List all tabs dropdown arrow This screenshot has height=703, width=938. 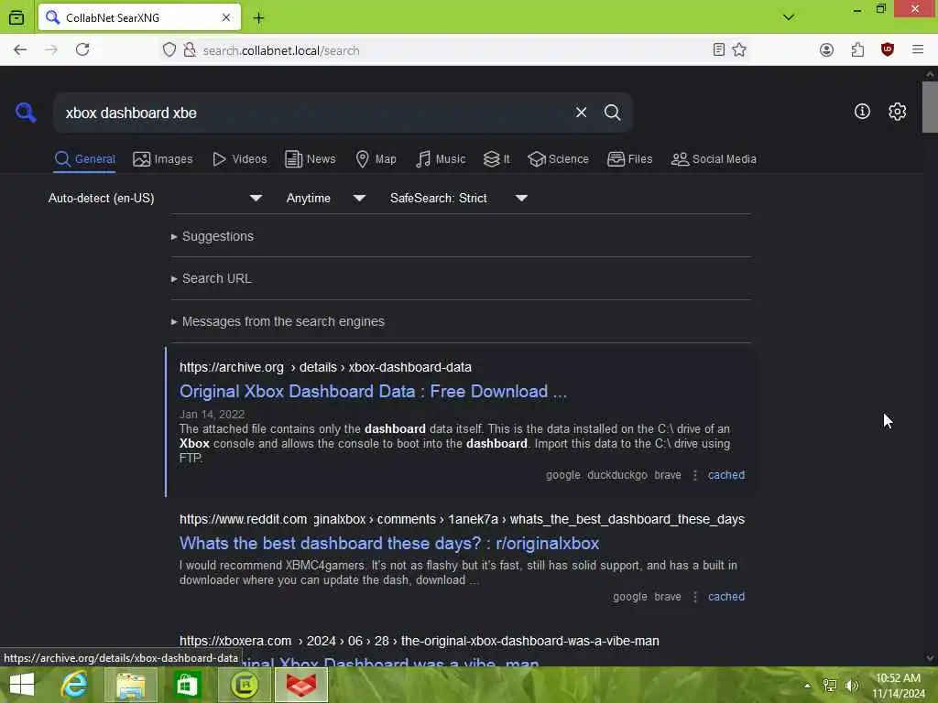pyautogui.click(x=789, y=17)
